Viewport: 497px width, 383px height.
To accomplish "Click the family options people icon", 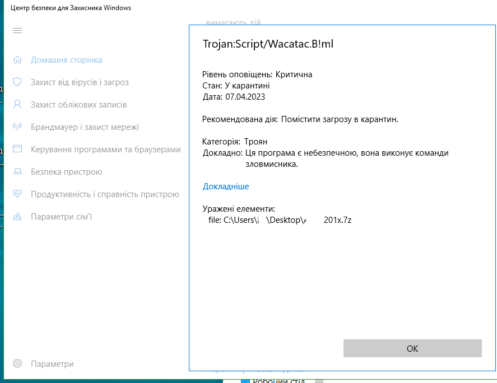I will click(x=17, y=217).
